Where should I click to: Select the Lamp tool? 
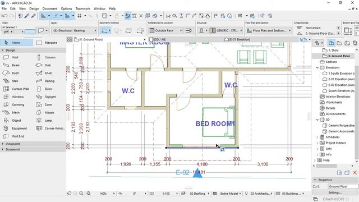click(44, 121)
